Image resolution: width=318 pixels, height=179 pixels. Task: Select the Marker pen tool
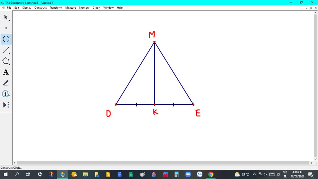click(6, 83)
